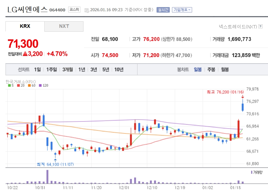Click the 상한가 88,500 upper limit text

click(177, 39)
